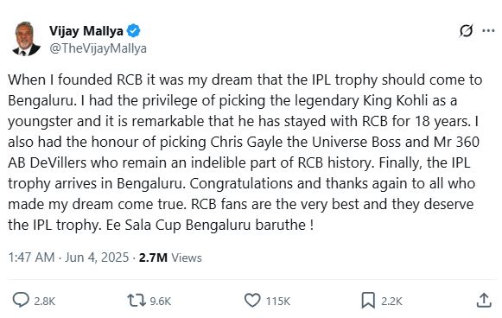Open the three-dot more options menu
The width and height of the screenshot is (502, 318).
(488, 31)
